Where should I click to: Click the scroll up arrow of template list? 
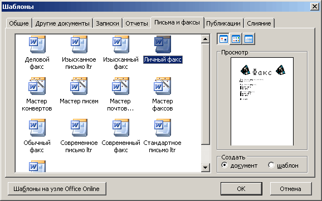pyautogui.click(x=206, y=39)
